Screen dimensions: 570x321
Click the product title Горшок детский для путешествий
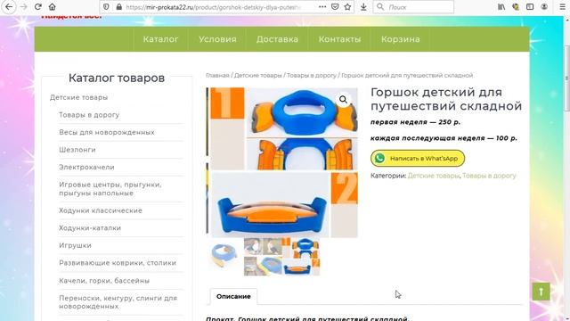446,99
